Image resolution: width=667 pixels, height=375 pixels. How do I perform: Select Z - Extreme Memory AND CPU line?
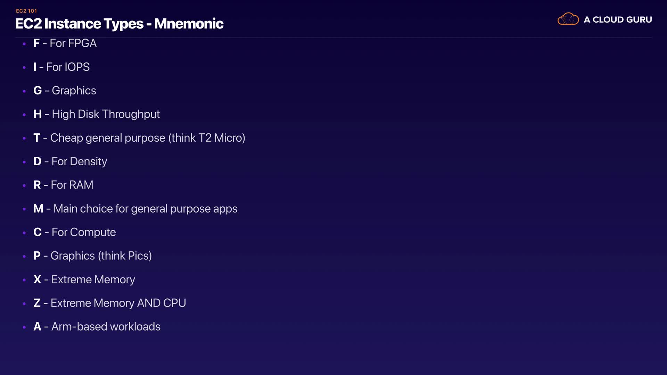(x=110, y=303)
